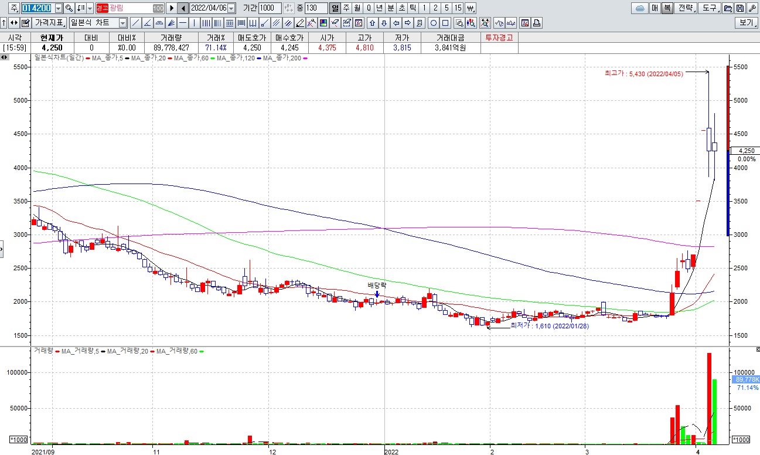Select the 2 interval button
The image size is (760, 455).
436,8
